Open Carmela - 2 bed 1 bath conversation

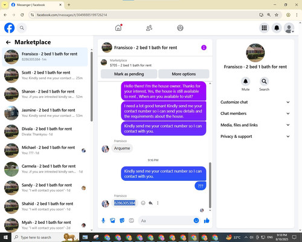[x=45, y=169]
